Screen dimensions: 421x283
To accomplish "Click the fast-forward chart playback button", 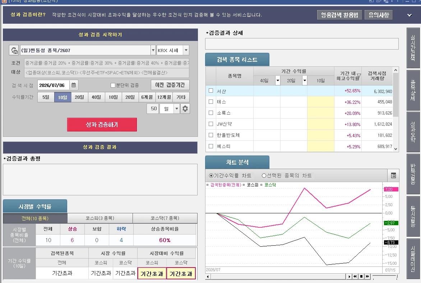I will tap(367, 276).
